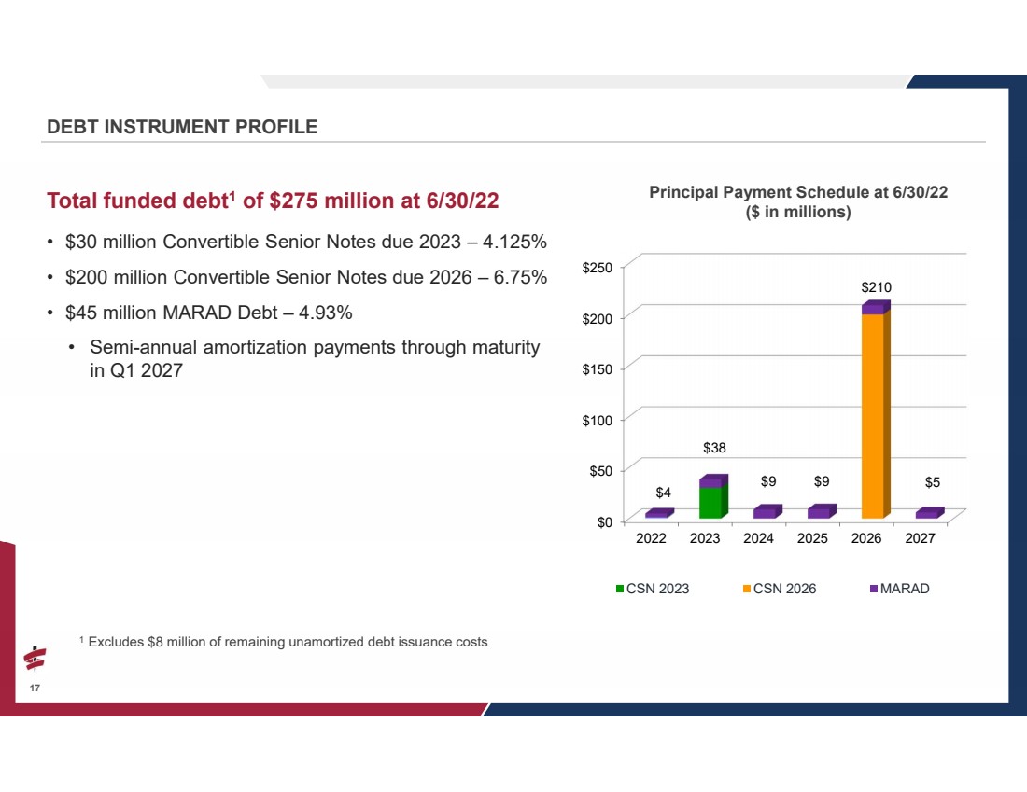
Task: Click the green CSN 2023 legend swatch
Action: [x=620, y=589]
